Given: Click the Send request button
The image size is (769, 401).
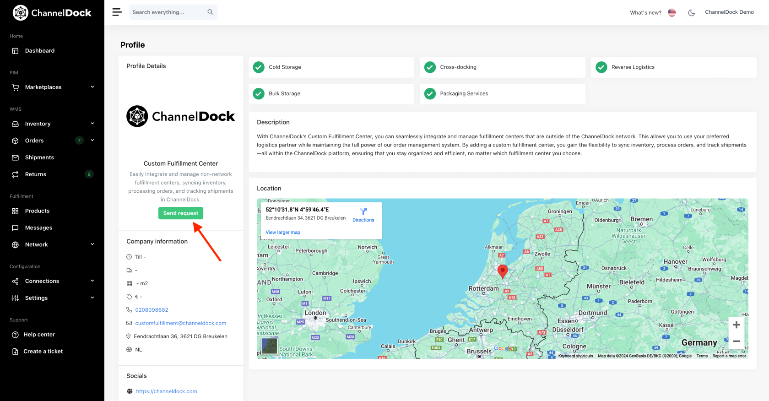Looking at the screenshot, I should tap(181, 213).
